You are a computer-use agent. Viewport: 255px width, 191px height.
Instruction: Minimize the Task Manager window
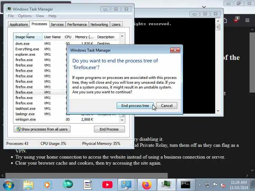105,9
